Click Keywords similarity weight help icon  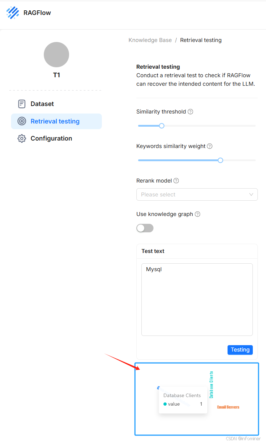210,146
